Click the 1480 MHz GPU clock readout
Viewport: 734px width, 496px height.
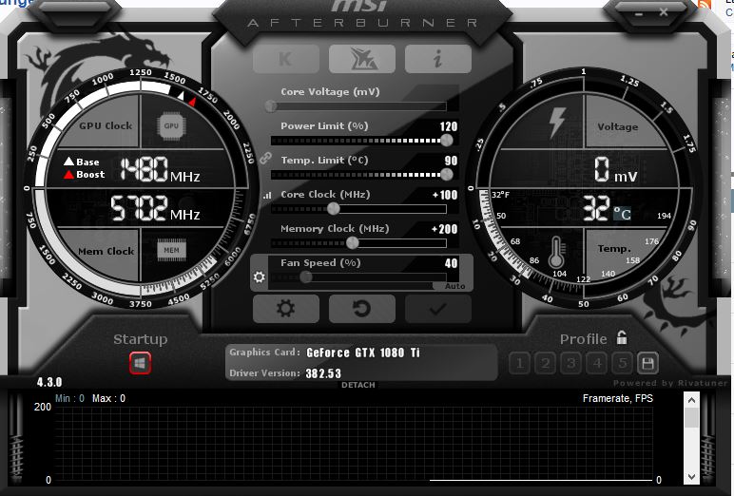160,169
